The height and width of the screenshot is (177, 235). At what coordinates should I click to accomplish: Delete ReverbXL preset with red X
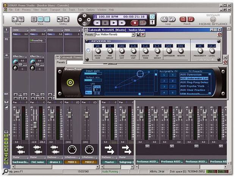pyautogui.click(x=143, y=34)
